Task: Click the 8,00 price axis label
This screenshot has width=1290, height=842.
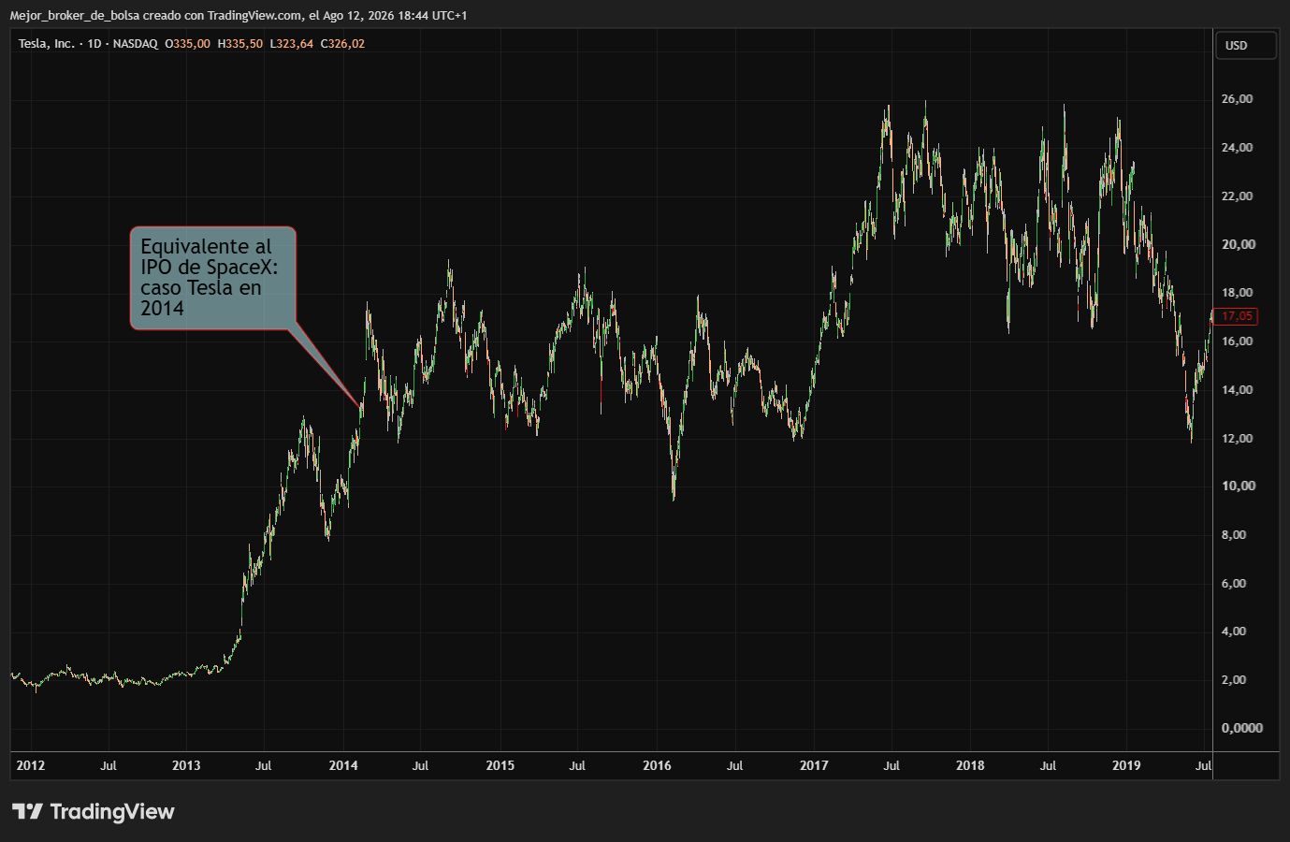Action: point(1234,535)
